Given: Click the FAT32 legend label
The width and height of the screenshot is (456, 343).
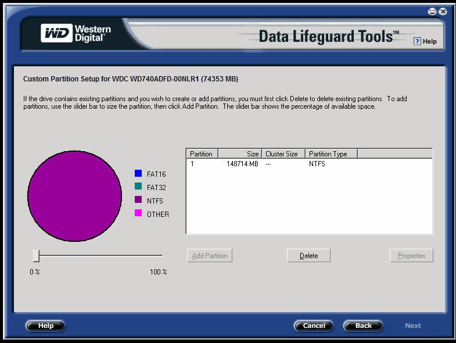Looking at the screenshot, I should 156,188.
